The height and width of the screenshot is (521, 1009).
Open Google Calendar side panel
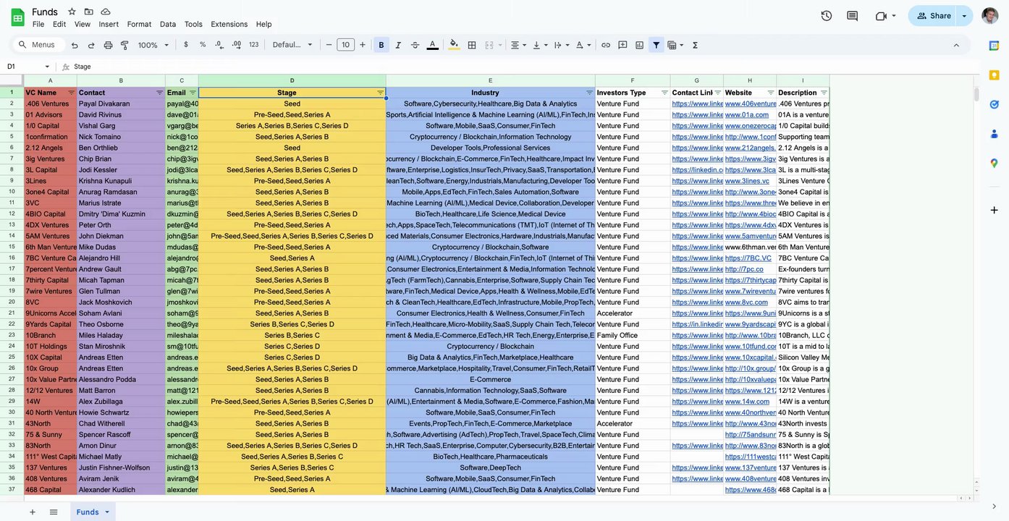tap(995, 46)
